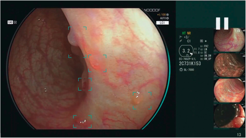Click the AUTO exposure setting icon
This screenshot has height=138, width=246.
[167, 18]
